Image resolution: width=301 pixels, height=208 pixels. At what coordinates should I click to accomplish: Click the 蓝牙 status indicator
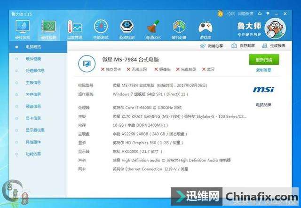point(208,69)
